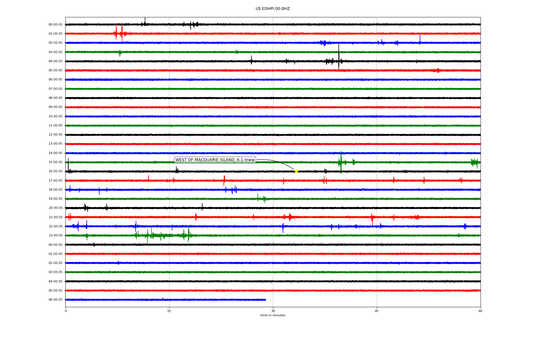This screenshot has width=546, height=341.
Task: Click the 'time in minutes' axis label
Action: pos(273,315)
